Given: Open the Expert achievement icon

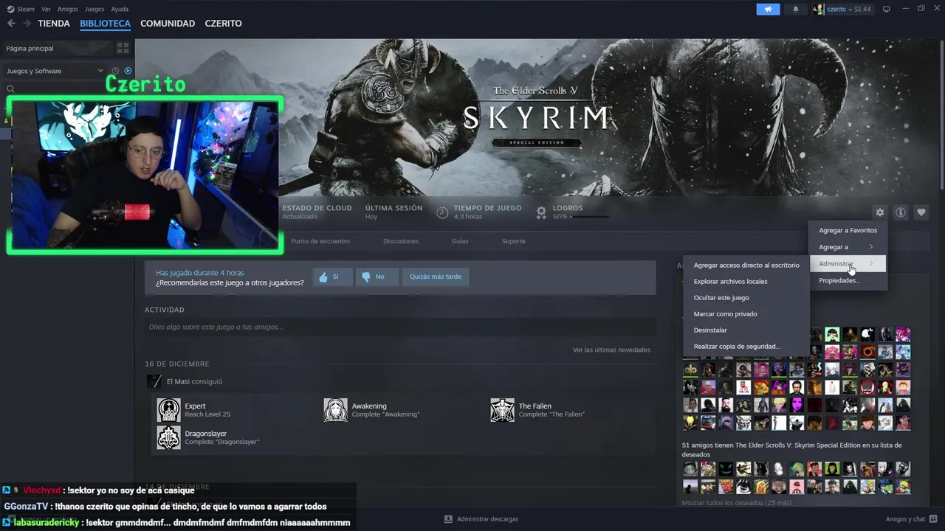Looking at the screenshot, I should coord(168,410).
